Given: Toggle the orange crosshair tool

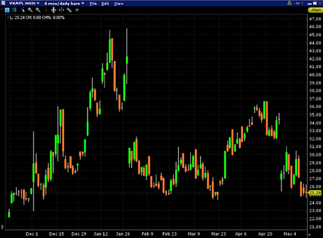Looking at the screenshot, I should point(46,10).
